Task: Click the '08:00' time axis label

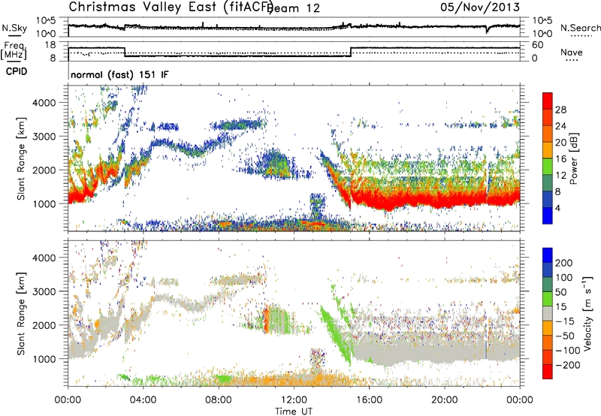Action: (219, 400)
